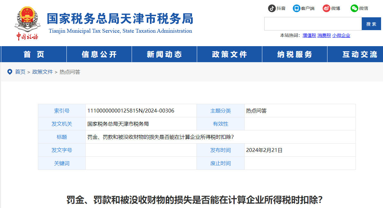Click the 首页 breadcrumb link

click(20, 72)
